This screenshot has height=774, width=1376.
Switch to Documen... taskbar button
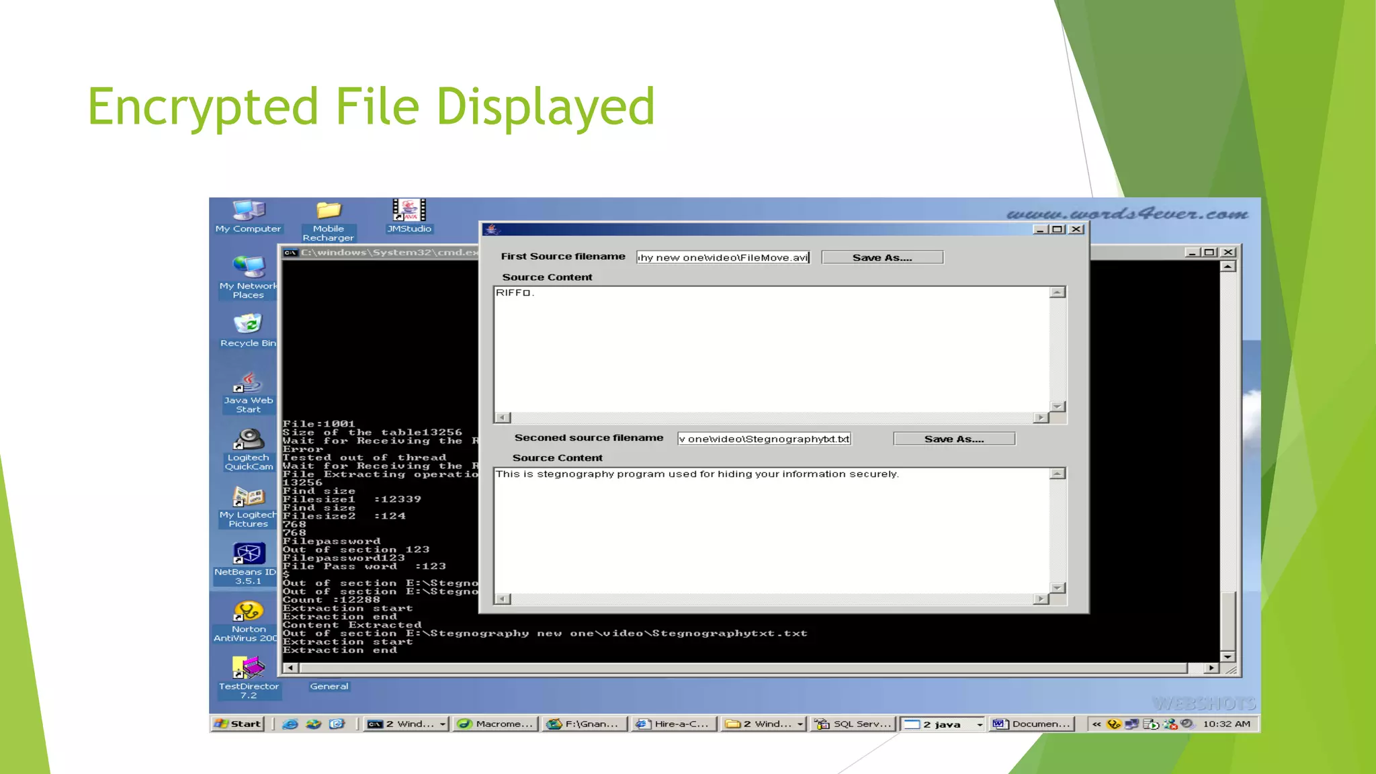(x=1033, y=724)
